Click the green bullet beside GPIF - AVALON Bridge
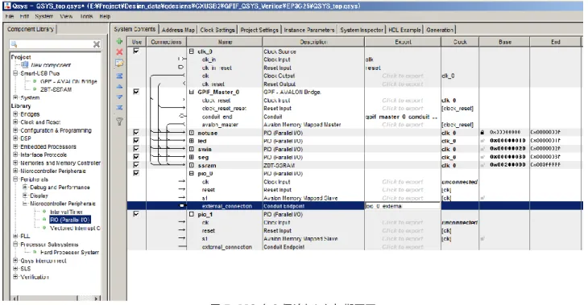Image resolution: width=588 pixels, height=305 pixels. click(35, 81)
